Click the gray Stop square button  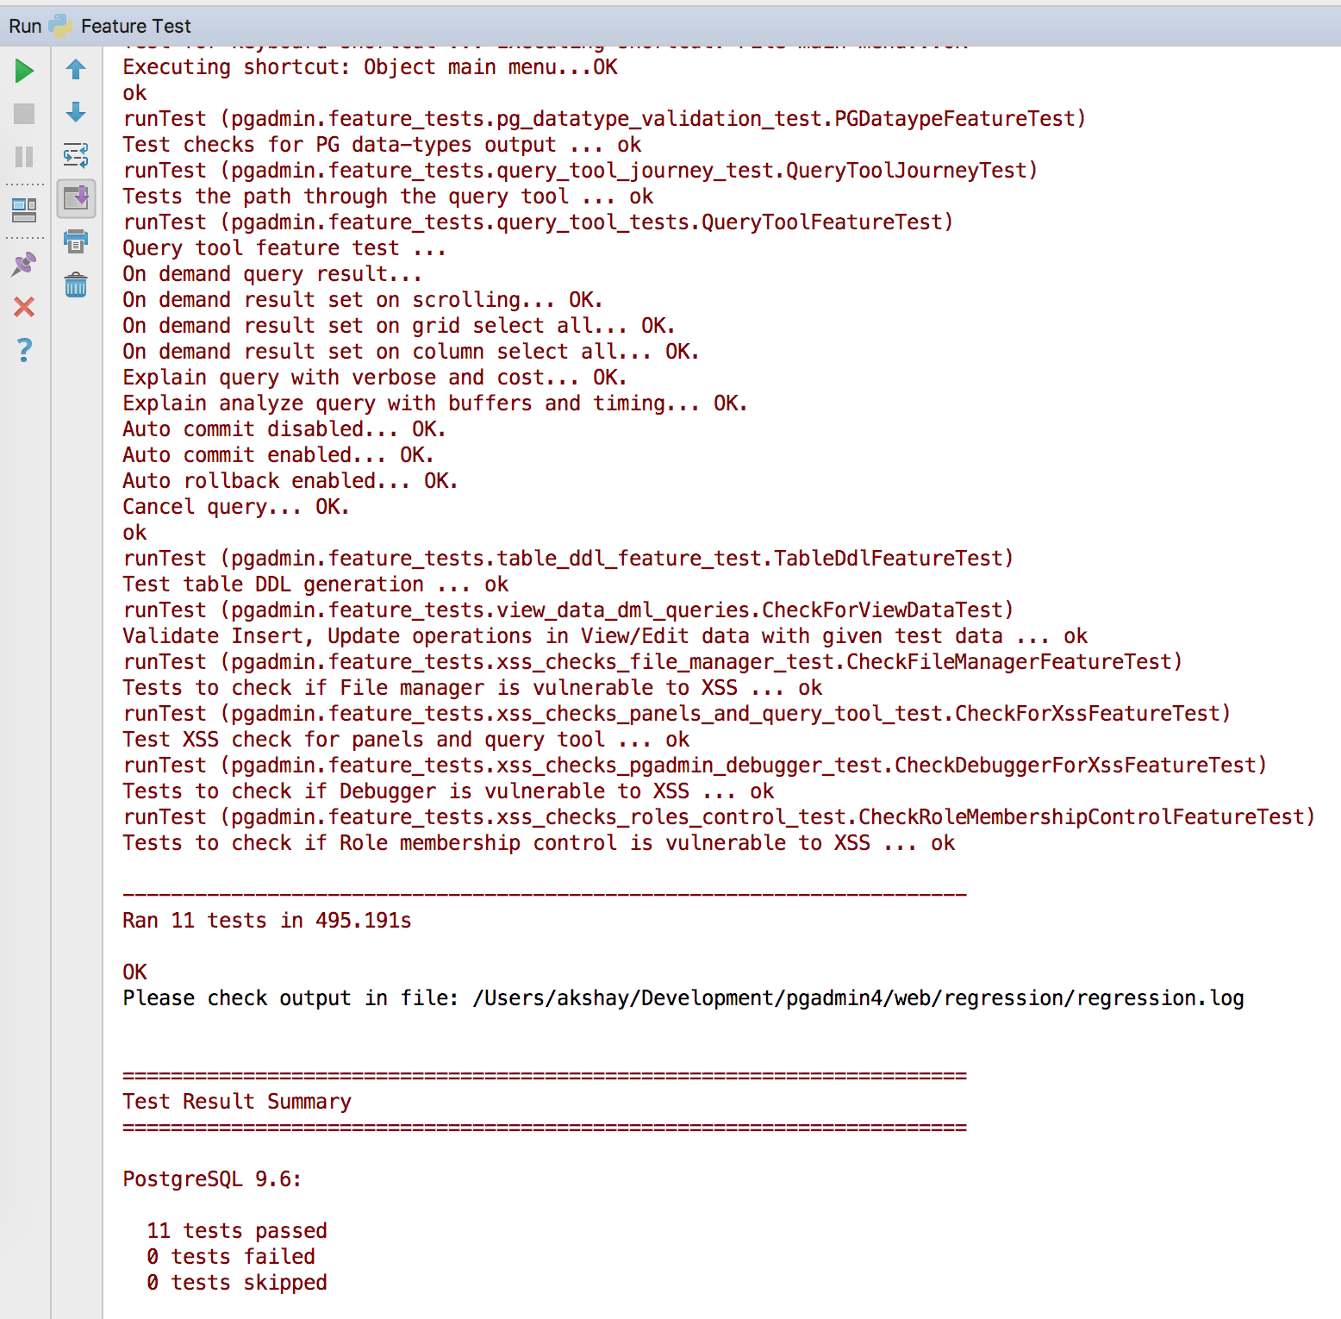coord(24,114)
